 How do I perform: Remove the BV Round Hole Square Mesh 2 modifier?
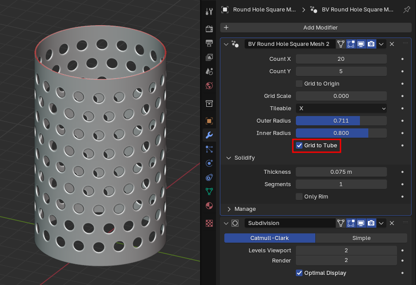392,44
